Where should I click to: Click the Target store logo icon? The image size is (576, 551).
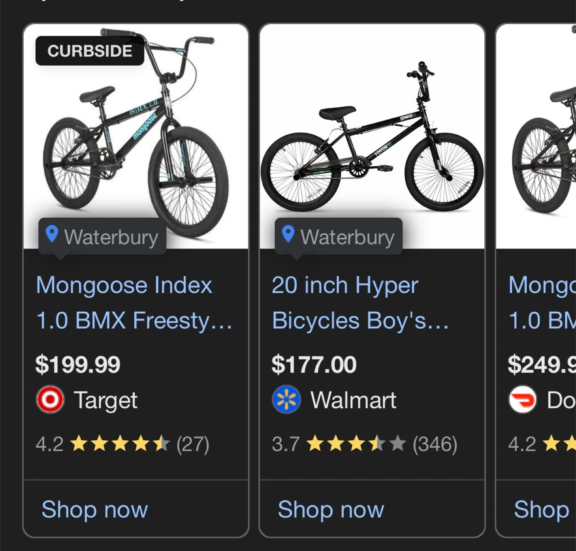pyautogui.click(x=50, y=399)
